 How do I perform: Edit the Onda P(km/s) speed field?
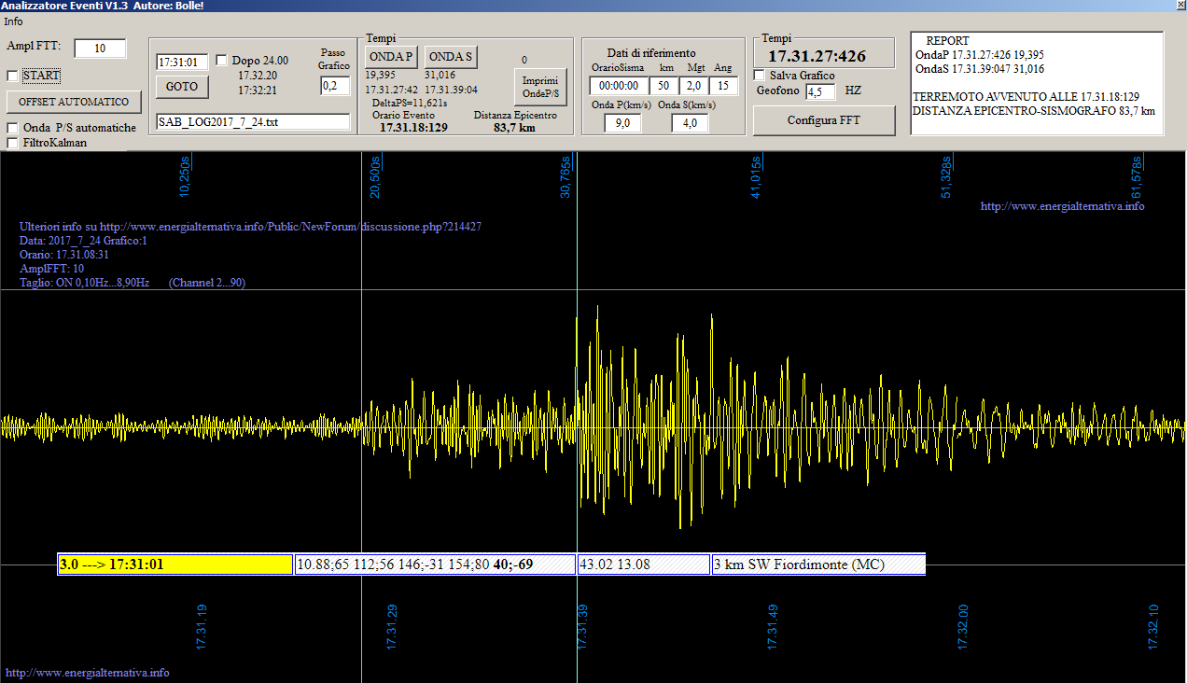pyautogui.click(x=622, y=123)
